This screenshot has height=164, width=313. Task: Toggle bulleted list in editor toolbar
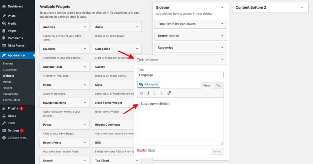pos(155,93)
